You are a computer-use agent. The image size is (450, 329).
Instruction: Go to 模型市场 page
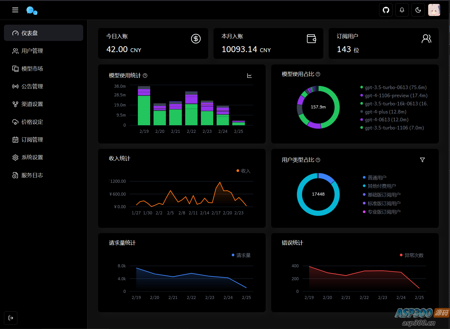coord(32,69)
